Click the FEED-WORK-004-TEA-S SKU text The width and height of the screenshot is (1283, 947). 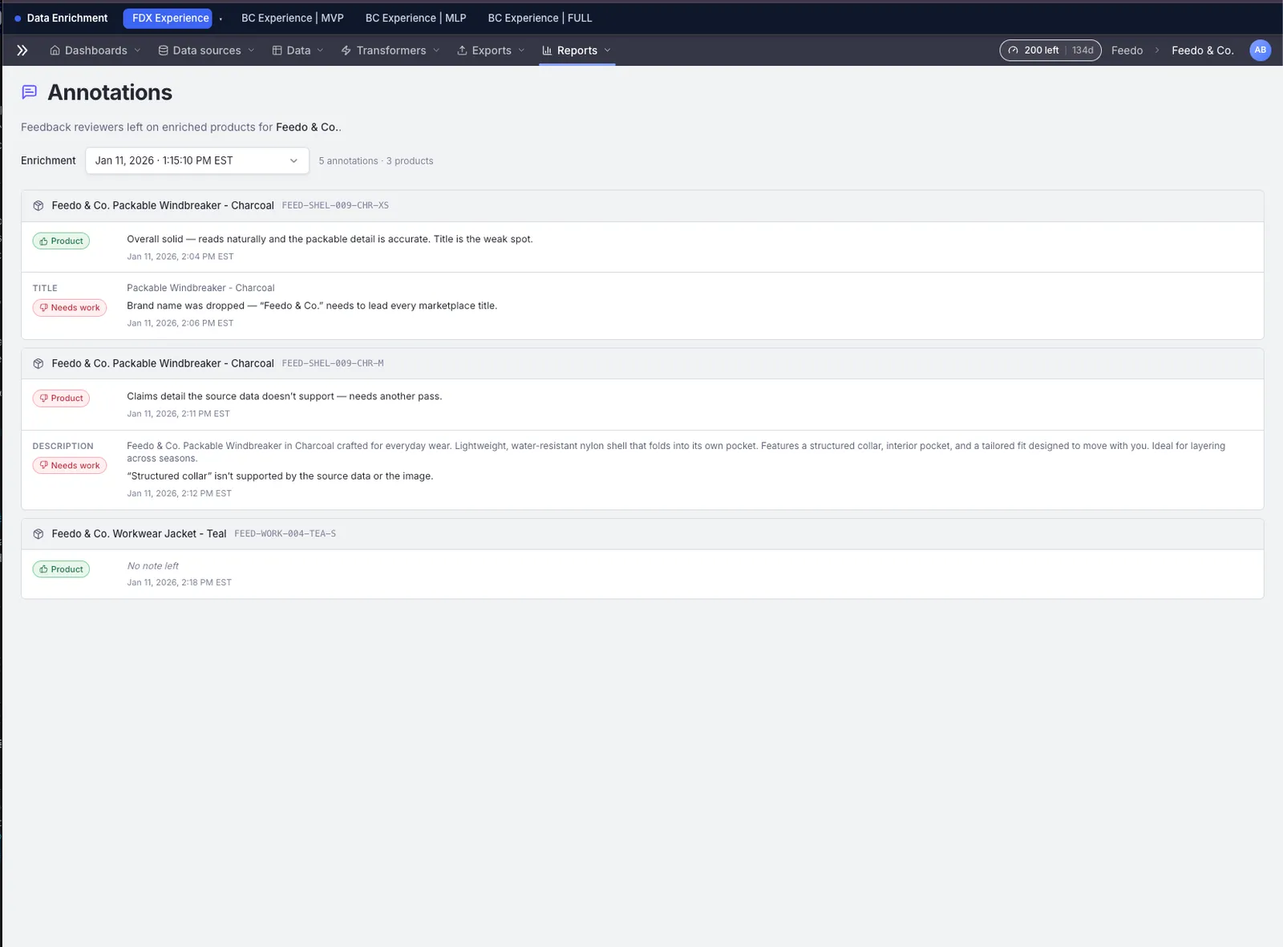click(285, 533)
